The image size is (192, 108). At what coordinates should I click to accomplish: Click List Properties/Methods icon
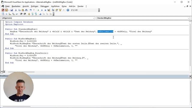pos(3,14)
